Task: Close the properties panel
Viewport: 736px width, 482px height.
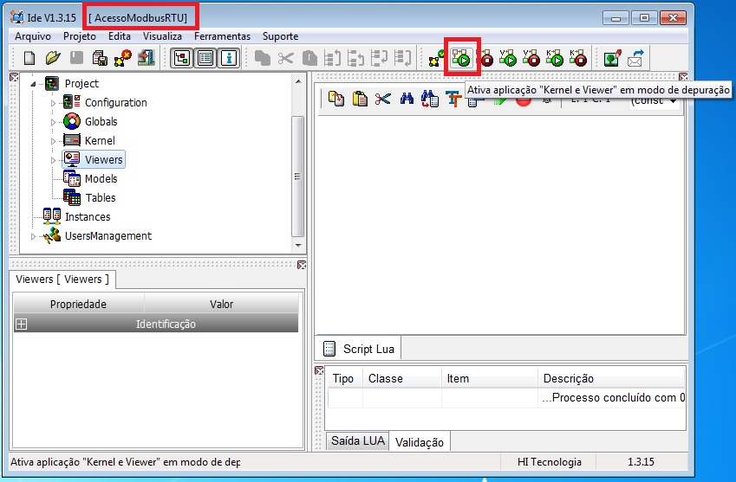Action: [302, 265]
